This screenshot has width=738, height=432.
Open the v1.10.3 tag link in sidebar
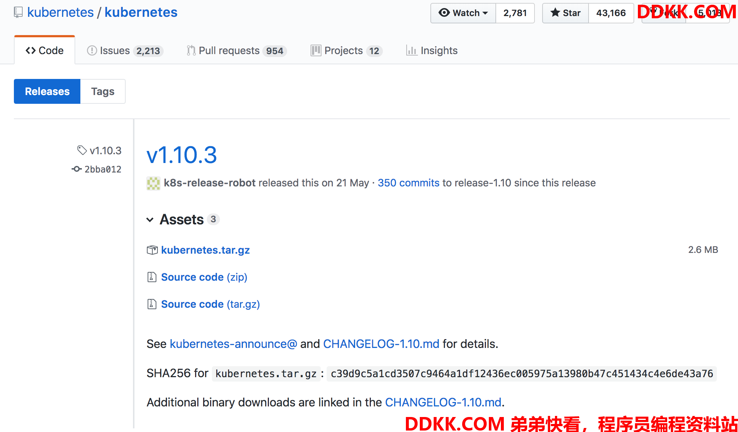pyautogui.click(x=106, y=151)
